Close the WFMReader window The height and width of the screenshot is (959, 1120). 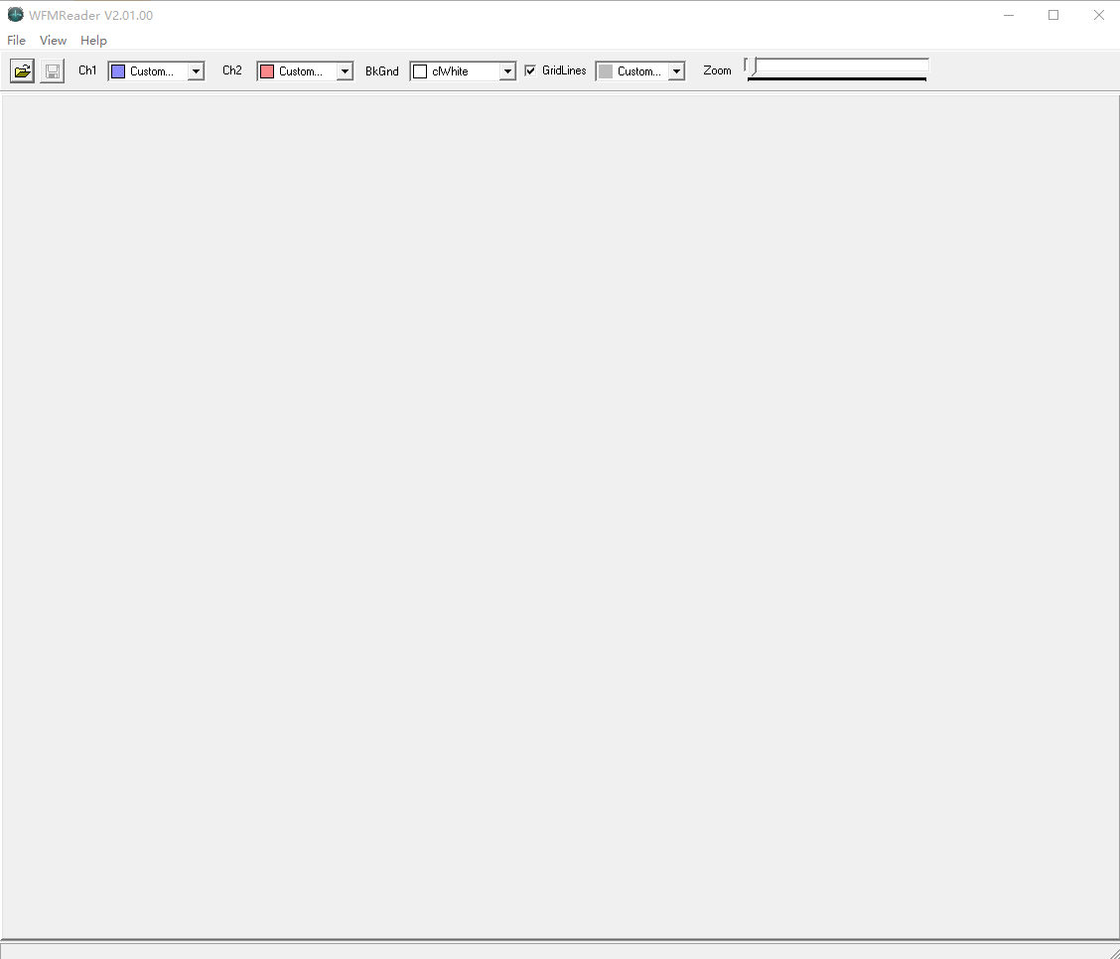coord(1098,15)
